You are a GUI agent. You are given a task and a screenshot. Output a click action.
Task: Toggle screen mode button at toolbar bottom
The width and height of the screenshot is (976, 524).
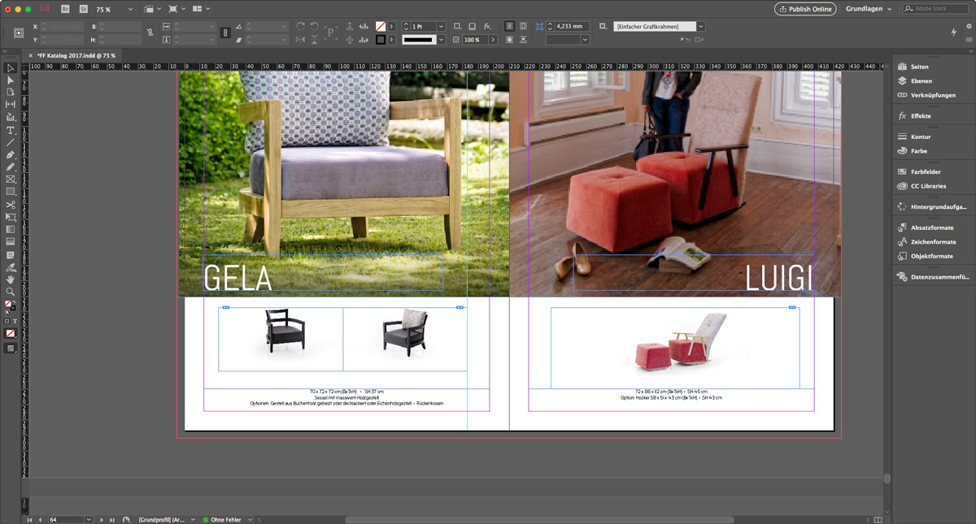click(x=11, y=348)
